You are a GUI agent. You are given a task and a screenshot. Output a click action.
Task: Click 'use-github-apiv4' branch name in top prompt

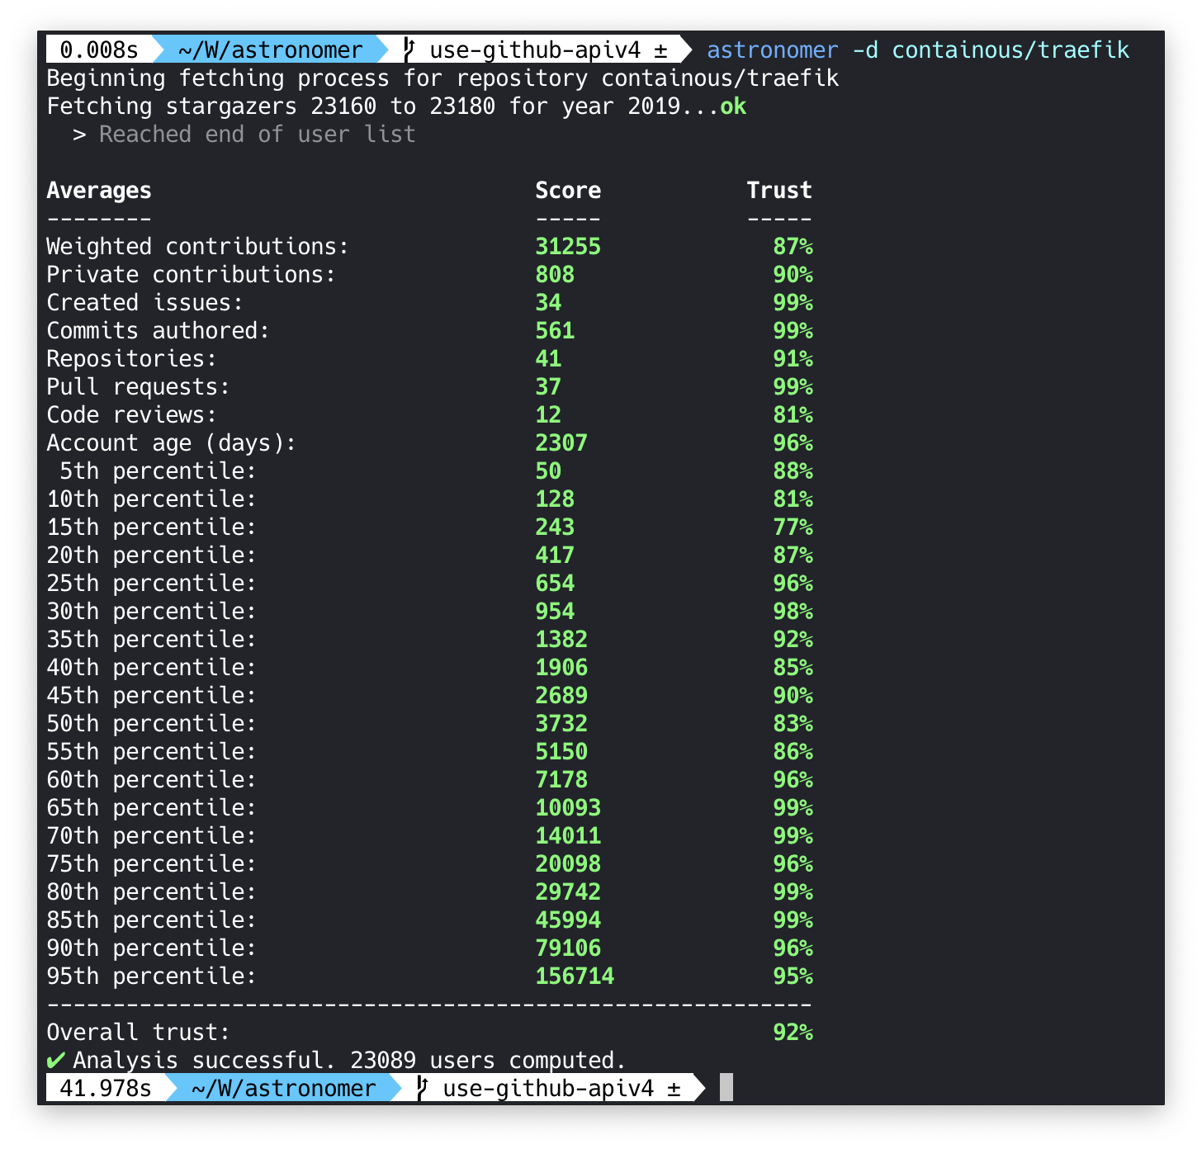[535, 50]
